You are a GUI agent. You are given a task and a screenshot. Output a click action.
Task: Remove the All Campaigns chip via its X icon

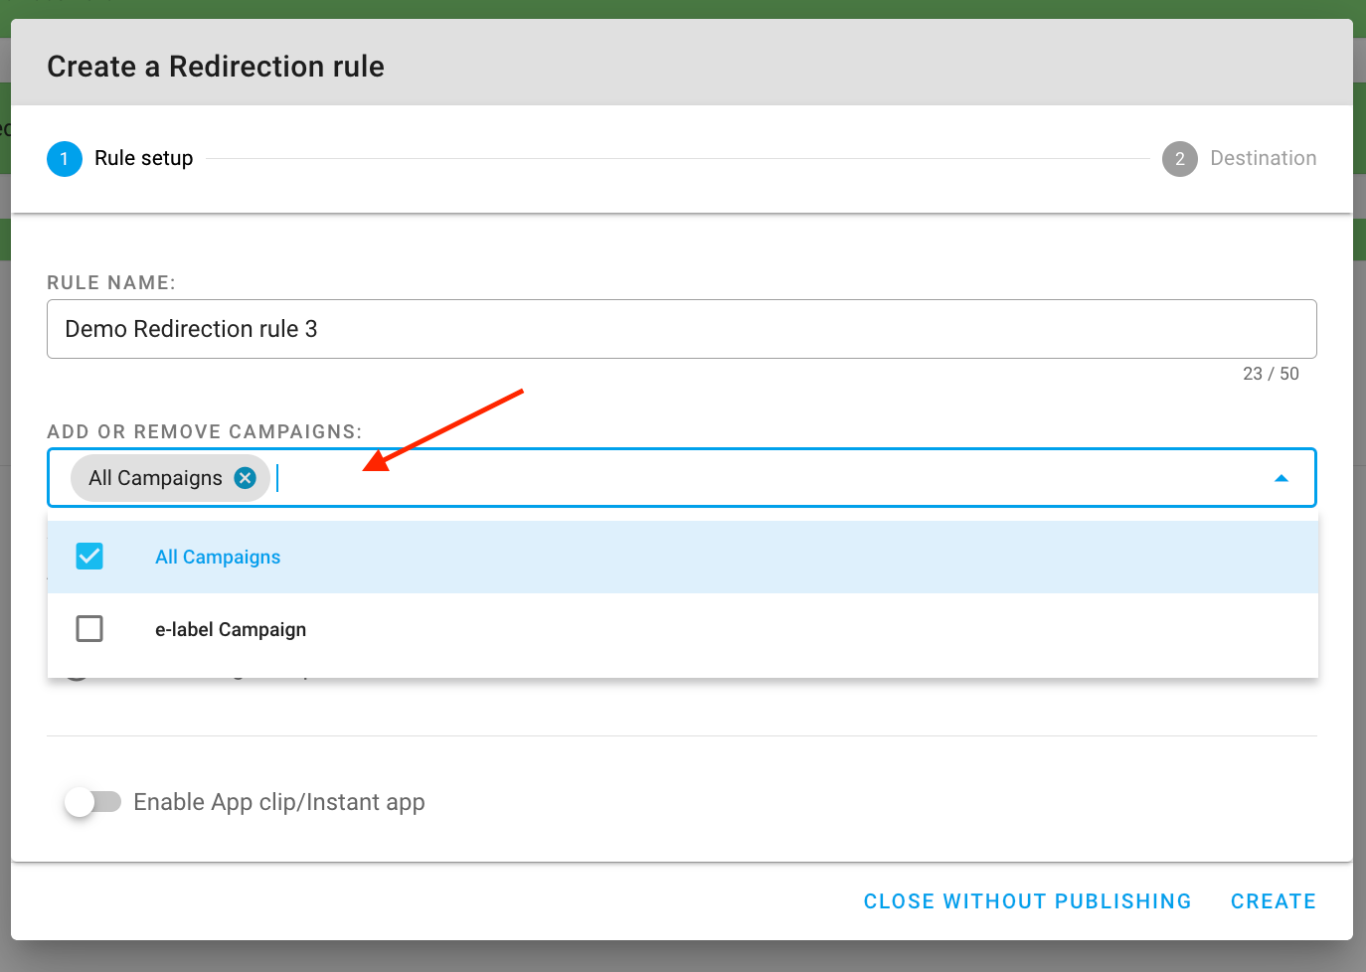(245, 477)
